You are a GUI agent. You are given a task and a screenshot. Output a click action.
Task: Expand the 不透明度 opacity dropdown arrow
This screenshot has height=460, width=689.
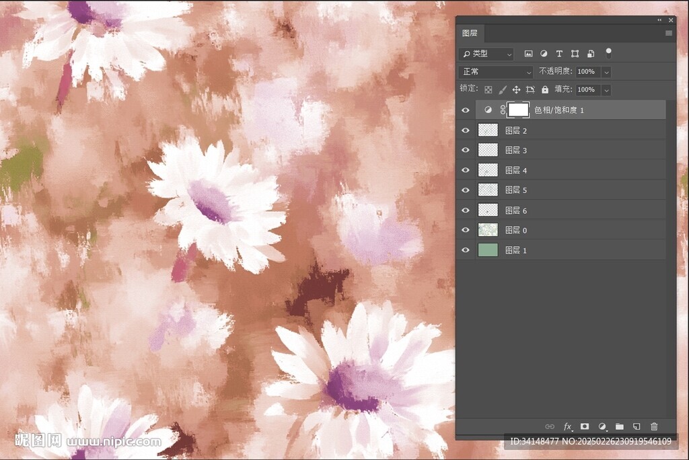click(x=606, y=72)
